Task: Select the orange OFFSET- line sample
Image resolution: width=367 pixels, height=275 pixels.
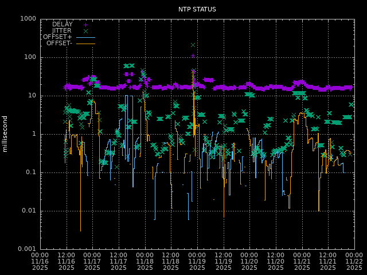Action: pos(85,44)
